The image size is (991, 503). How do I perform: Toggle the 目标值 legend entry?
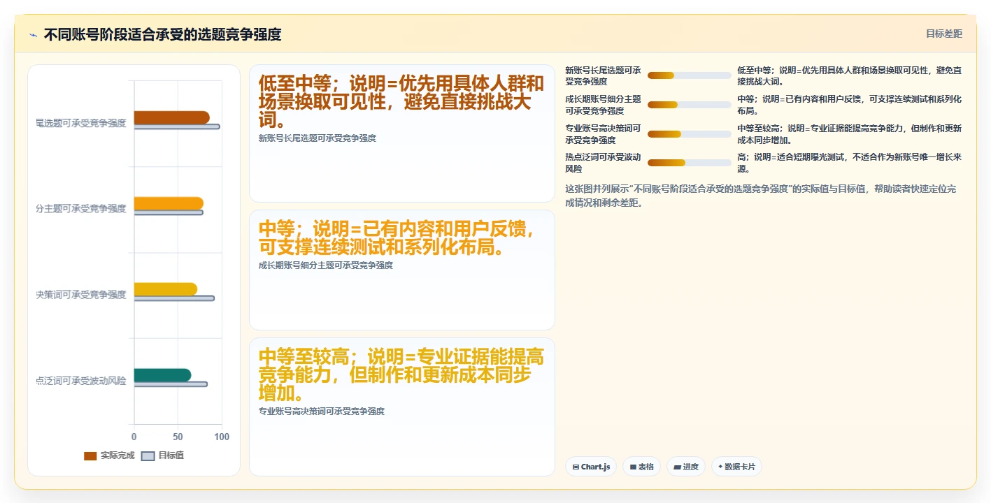point(163,455)
